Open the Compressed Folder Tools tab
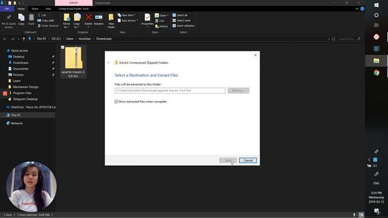This screenshot has width=388, height=218. point(73,8)
